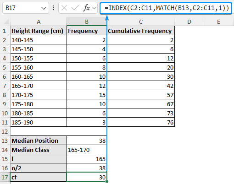Image resolution: width=234 pixels, height=184 pixels.
Task: Click inside the formula bar INDEX formula
Action: tap(166, 8)
